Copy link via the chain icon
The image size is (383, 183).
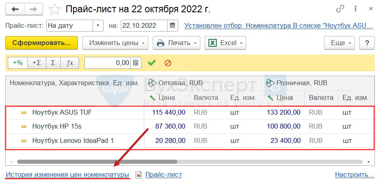click(340, 9)
